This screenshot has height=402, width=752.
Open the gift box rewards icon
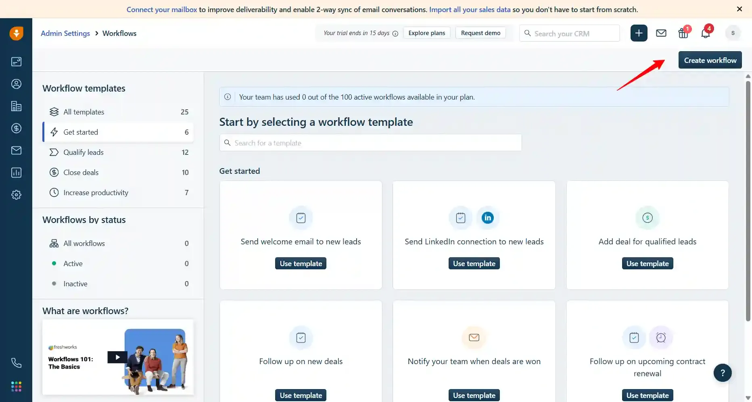tap(683, 33)
